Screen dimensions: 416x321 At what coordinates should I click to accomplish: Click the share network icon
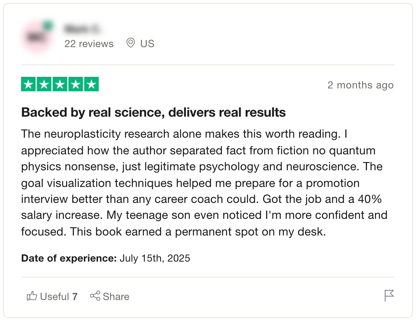pos(95,296)
